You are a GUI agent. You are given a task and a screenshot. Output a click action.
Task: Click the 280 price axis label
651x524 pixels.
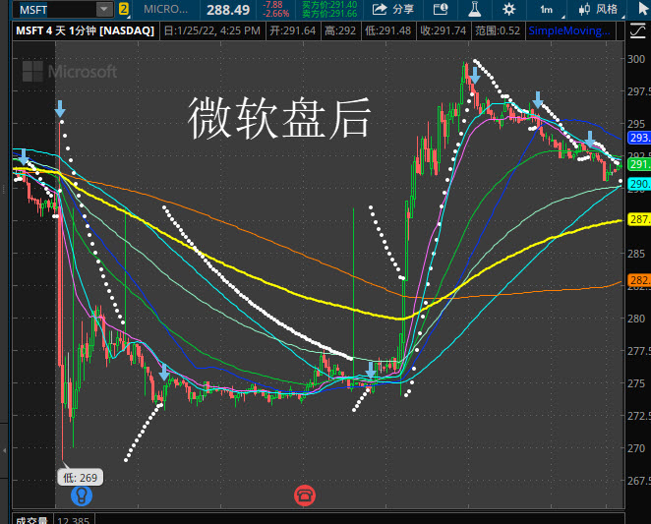tap(636, 319)
